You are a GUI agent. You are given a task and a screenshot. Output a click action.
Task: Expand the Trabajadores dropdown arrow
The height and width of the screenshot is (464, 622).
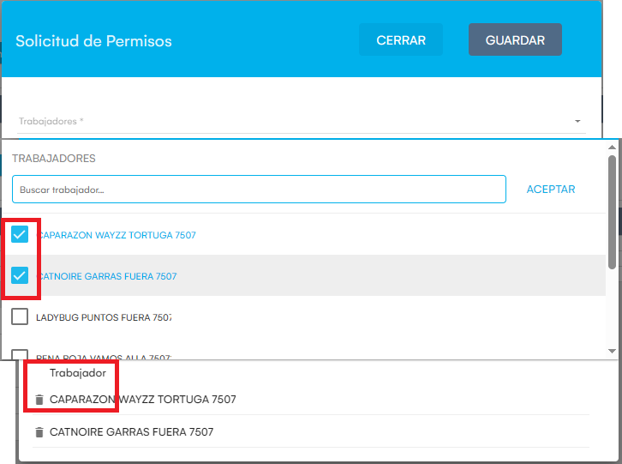coord(577,122)
